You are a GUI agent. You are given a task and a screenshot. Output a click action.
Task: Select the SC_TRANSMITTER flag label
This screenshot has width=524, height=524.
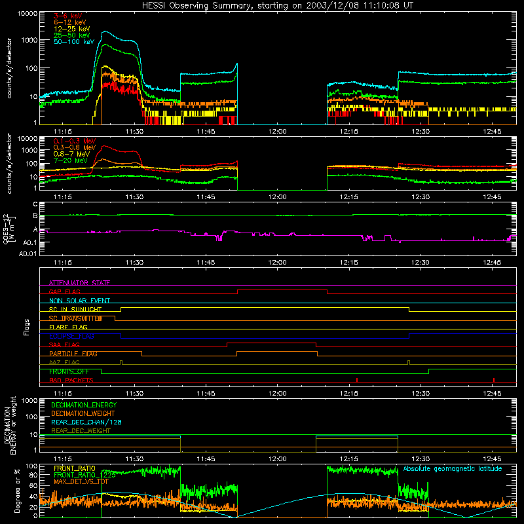(x=75, y=318)
